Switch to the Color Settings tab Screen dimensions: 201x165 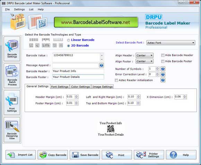(80, 87)
